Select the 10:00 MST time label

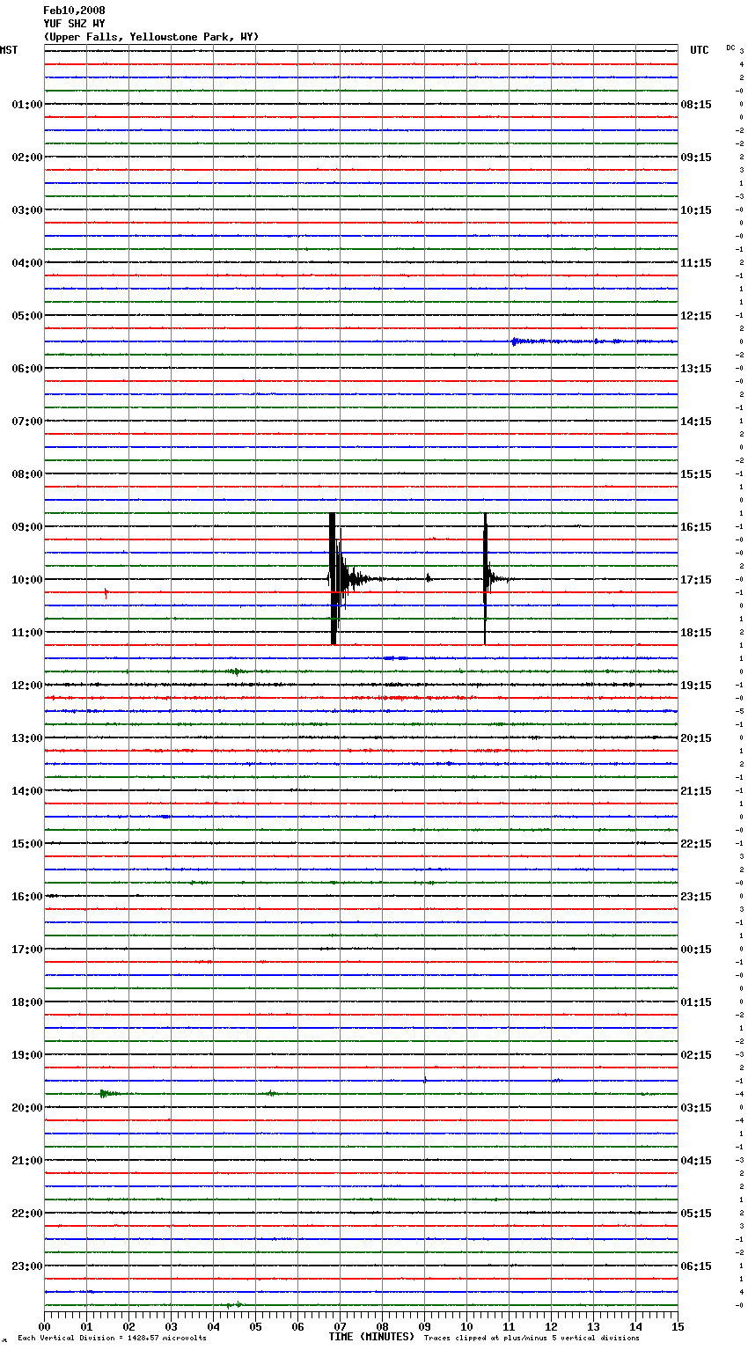coord(27,580)
